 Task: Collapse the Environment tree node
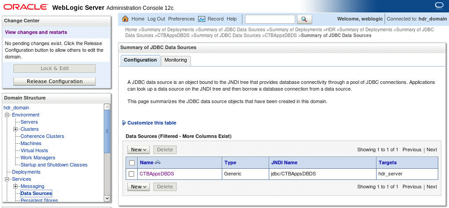8,115
